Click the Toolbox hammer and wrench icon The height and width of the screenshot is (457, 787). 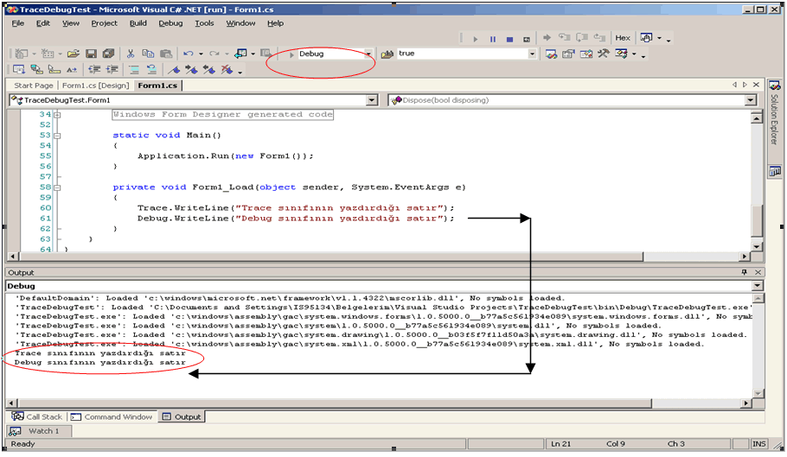coord(603,53)
